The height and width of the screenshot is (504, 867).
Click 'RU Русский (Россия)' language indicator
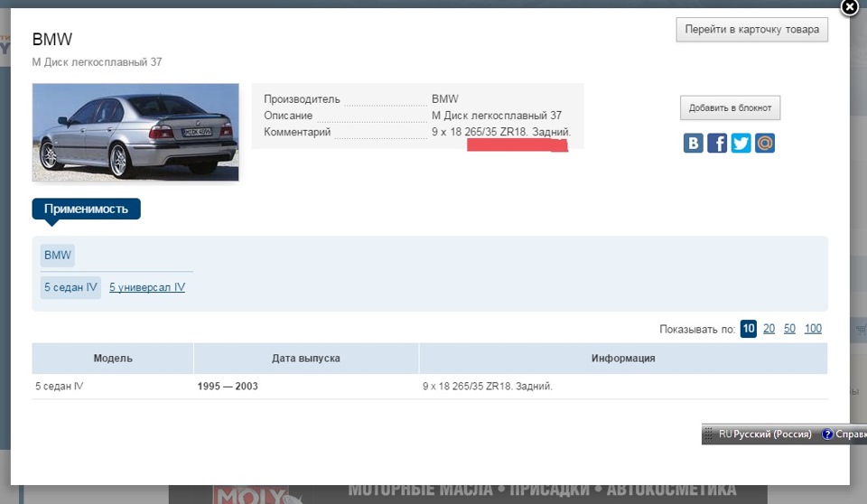(765, 434)
